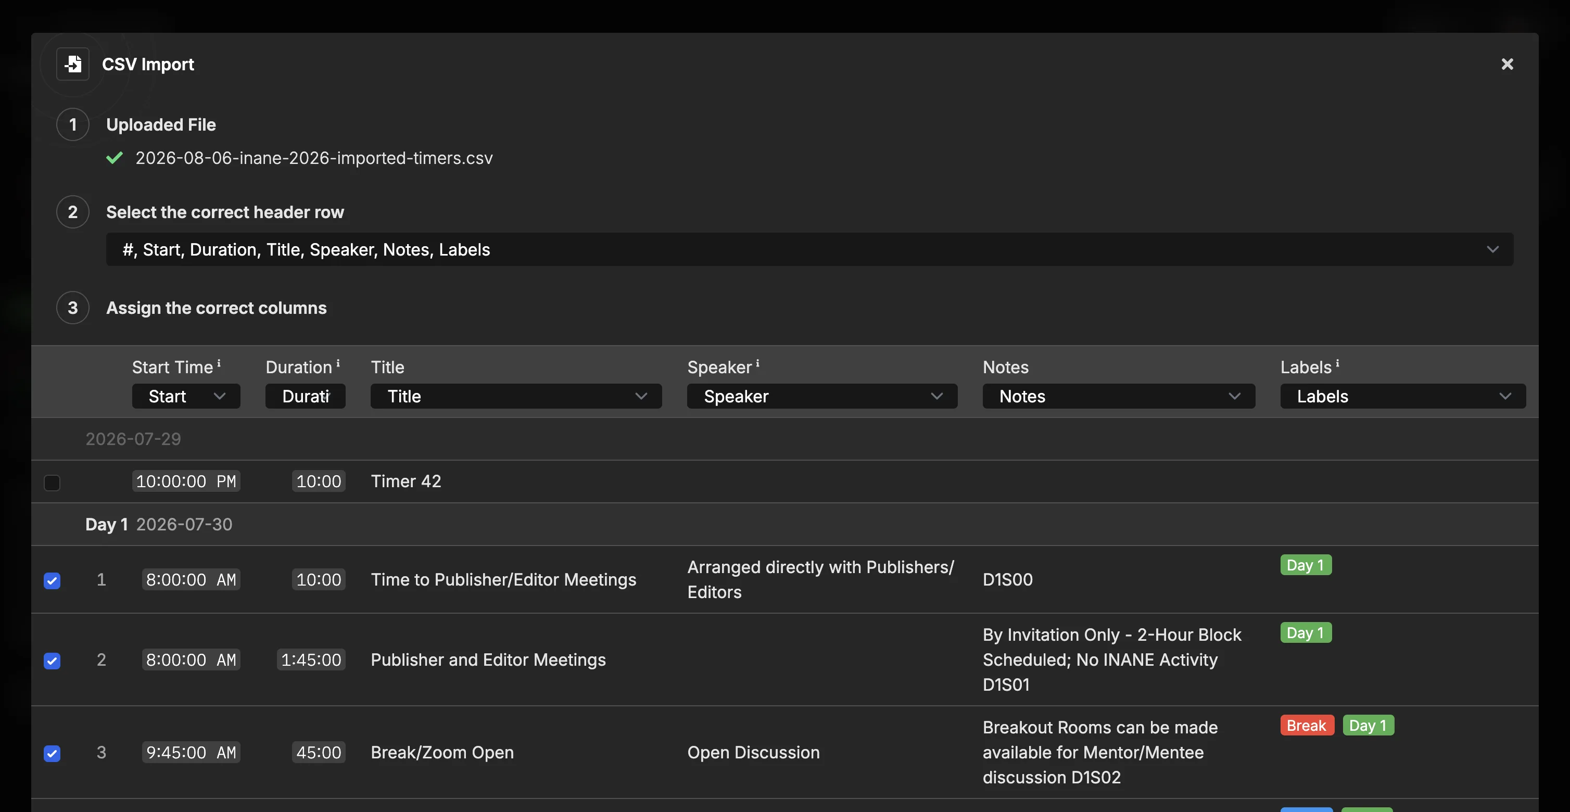Click the Day 1 label in row 2
Viewport: 1570px width, 812px height.
click(1306, 633)
